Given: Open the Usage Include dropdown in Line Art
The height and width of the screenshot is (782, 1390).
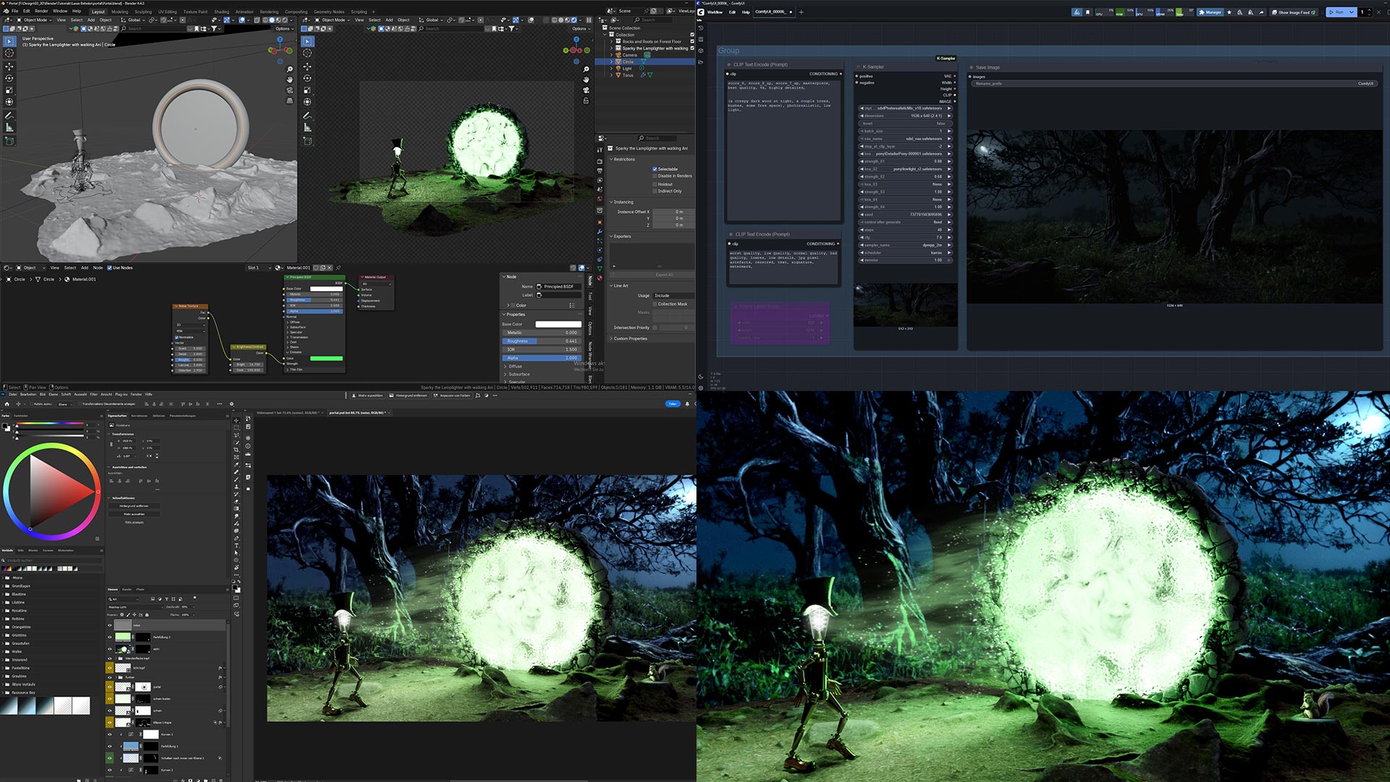Looking at the screenshot, I should (673, 296).
